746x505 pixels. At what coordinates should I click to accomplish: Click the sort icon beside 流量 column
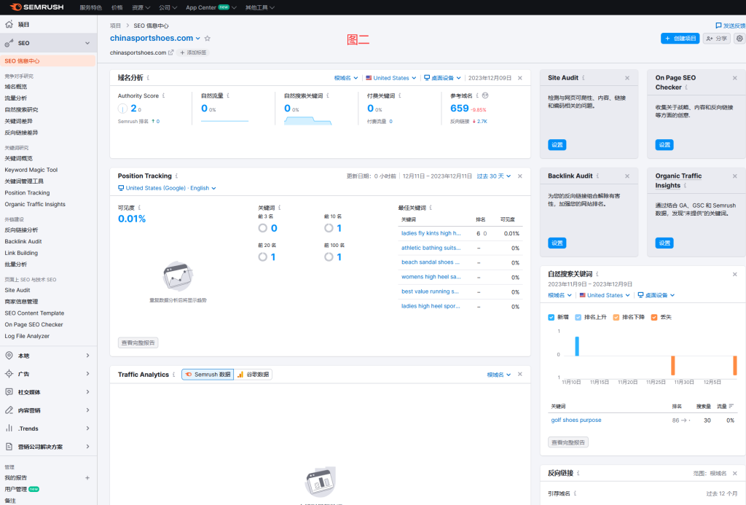[x=731, y=406]
